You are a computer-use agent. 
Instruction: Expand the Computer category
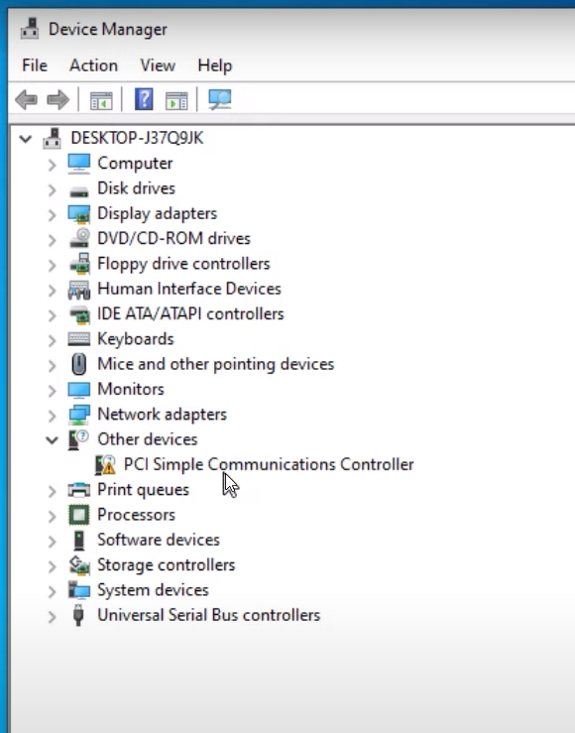(x=52, y=165)
